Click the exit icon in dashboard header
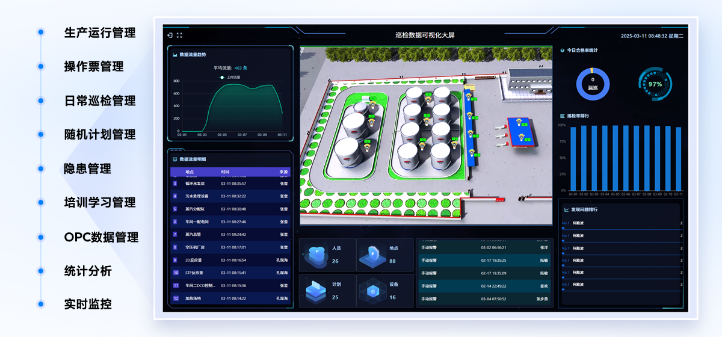 click(x=170, y=36)
